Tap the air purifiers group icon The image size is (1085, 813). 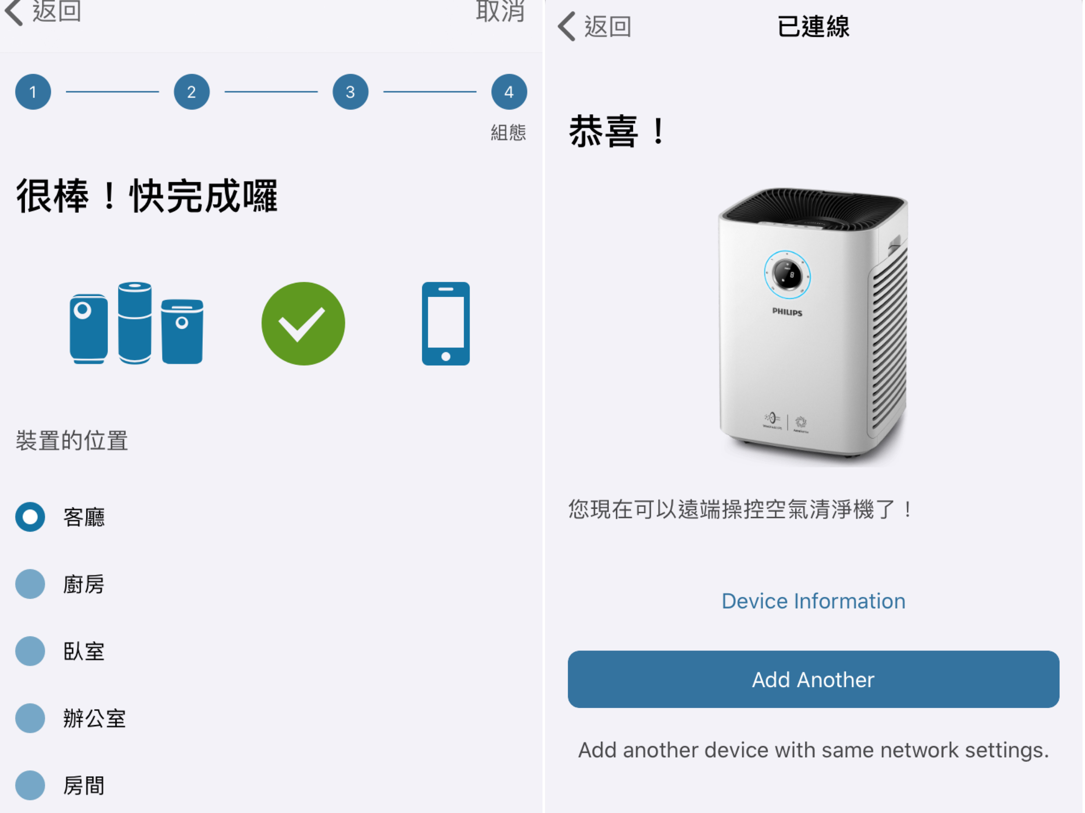pyautogui.click(x=136, y=323)
